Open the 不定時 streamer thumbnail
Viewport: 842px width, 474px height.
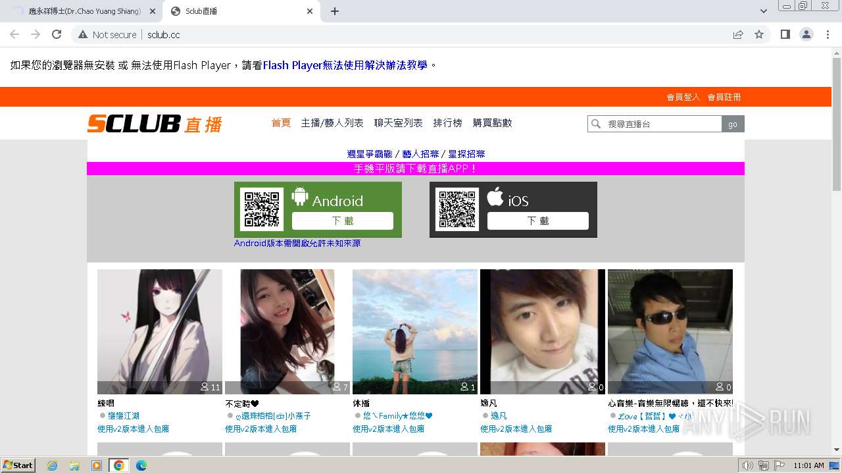click(x=287, y=331)
